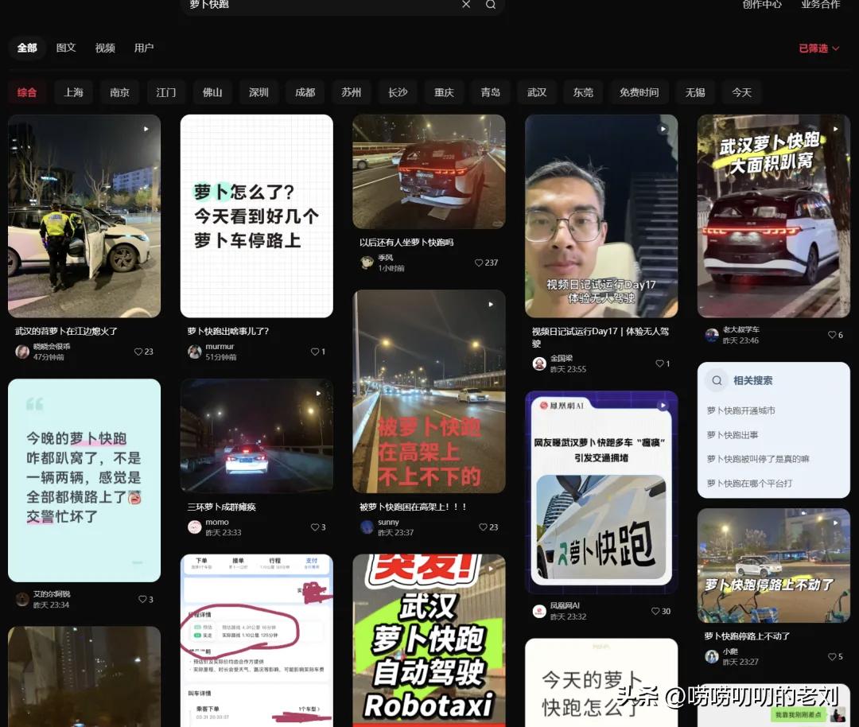Open avatar of user momo
Viewport: 859px width, 727px height.
click(195, 527)
